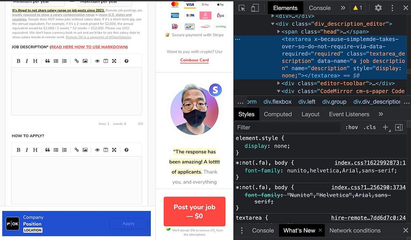This screenshot has height=240, width=411.
Task: Toggle side-by-side view in Job Description editor
Action: (x=106, y=61)
